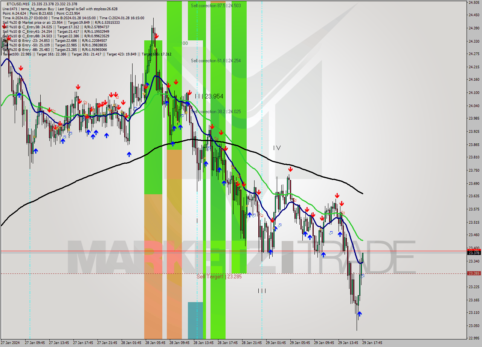
Task: Click the 'Target100: 22.985' info line
Action: [x=87, y=54]
